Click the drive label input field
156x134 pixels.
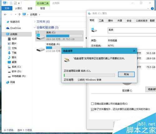(x=132, y=30)
